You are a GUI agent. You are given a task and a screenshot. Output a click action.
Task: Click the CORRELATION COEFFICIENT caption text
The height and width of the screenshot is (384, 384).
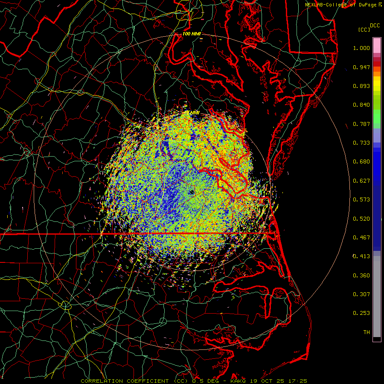[125, 381]
